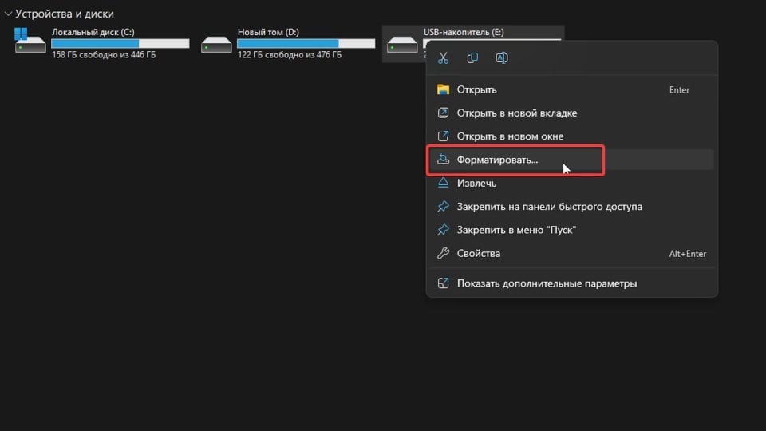The image size is (766, 431).
Task: Open Показать дополнительные параметры
Action: 547,283
